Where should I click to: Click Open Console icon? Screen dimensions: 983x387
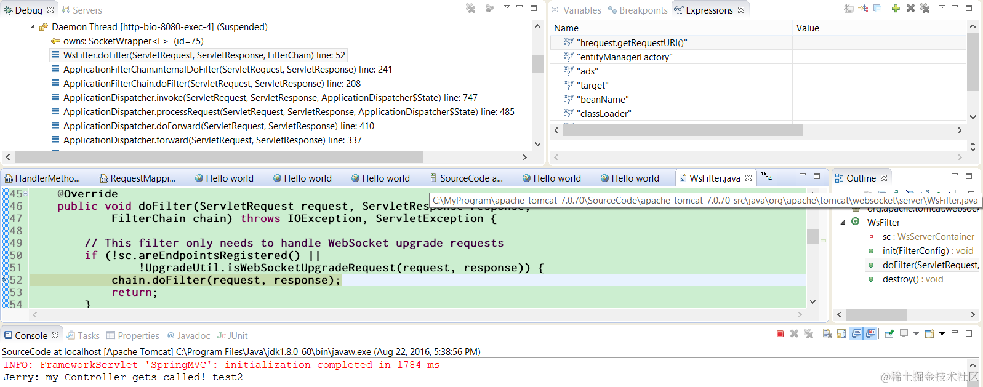[x=929, y=333]
